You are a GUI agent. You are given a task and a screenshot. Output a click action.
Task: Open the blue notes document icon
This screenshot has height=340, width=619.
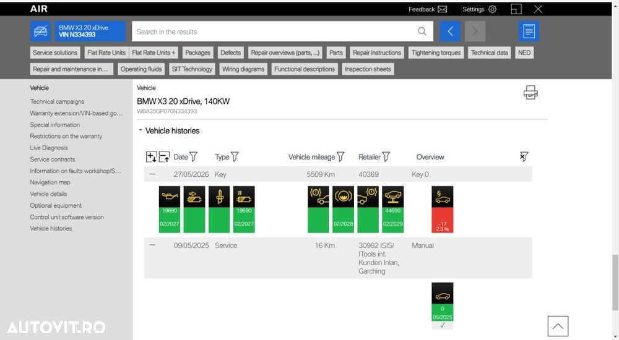click(x=529, y=31)
